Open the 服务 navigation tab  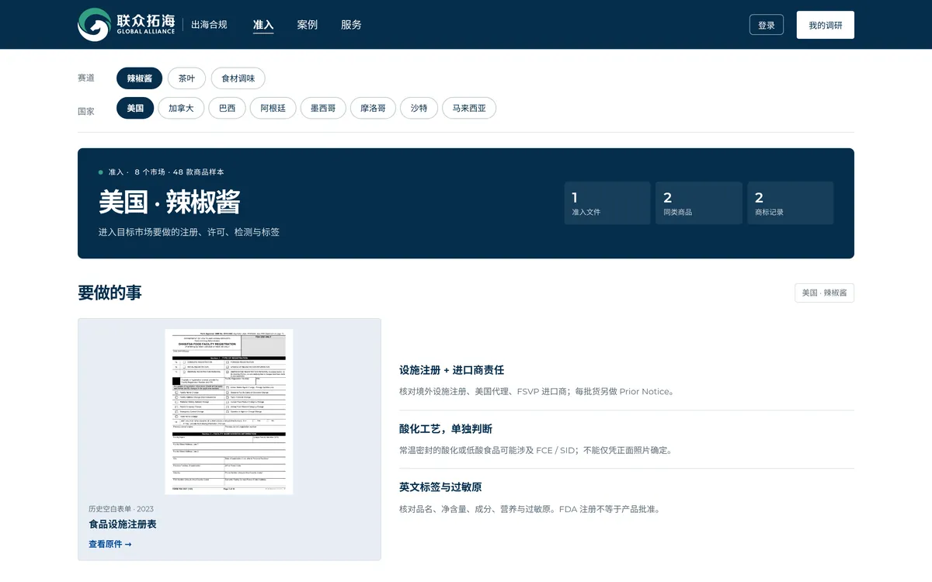[x=351, y=25]
